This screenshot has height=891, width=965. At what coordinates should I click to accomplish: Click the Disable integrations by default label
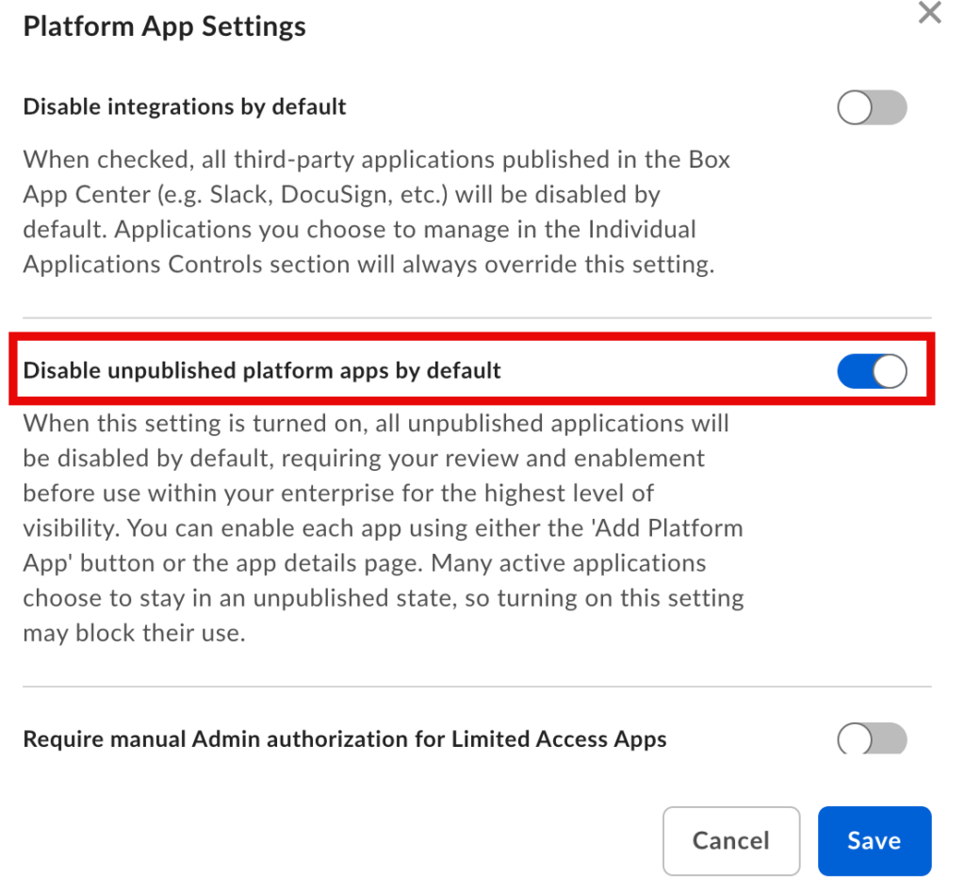tap(185, 107)
